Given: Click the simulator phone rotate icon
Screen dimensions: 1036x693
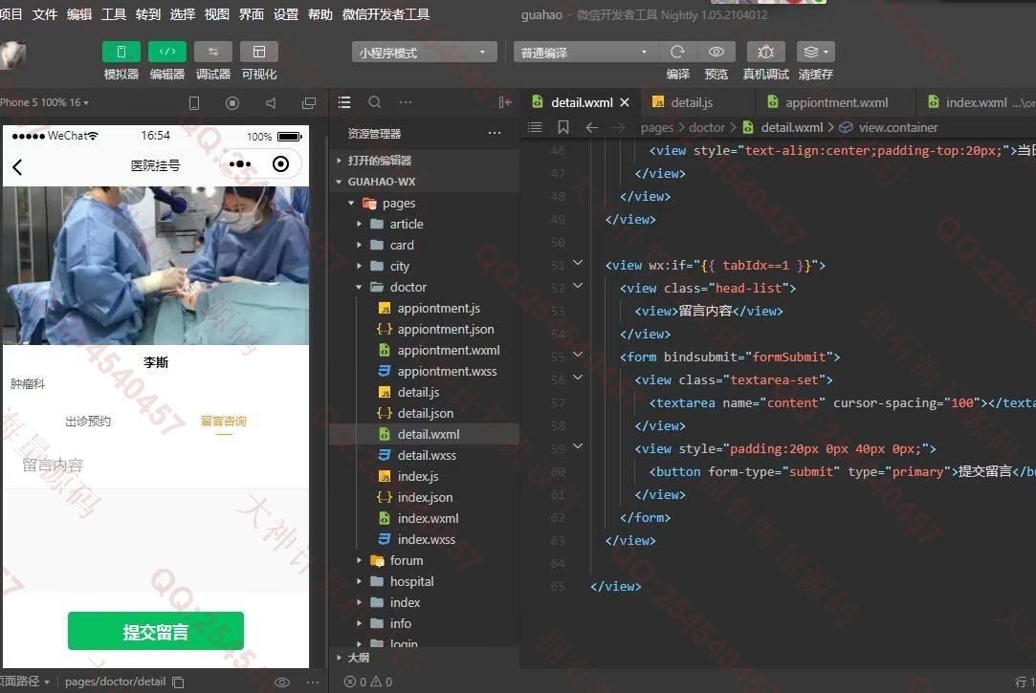Looking at the screenshot, I should (x=194, y=103).
